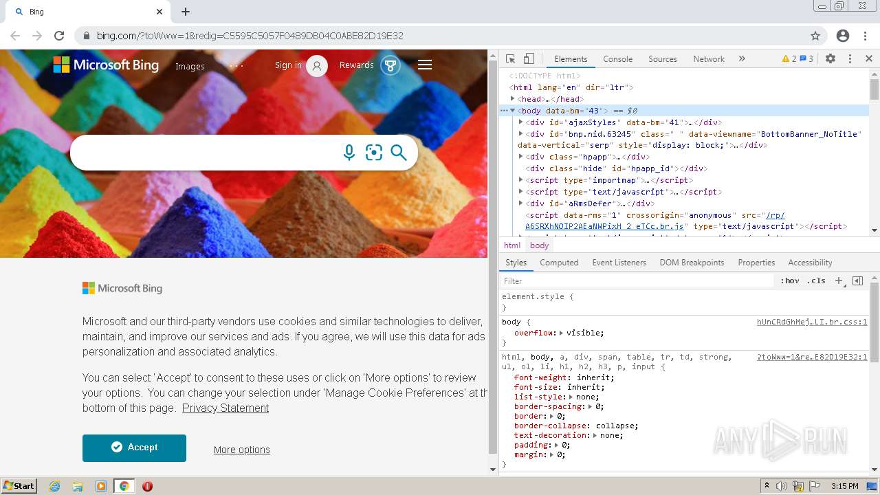880x495 pixels.
Task: Start voice search with microphone icon
Action: pos(349,153)
